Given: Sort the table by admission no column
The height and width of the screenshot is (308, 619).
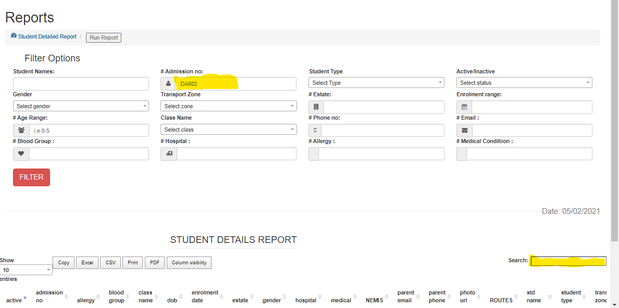Looking at the screenshot, I should [x=49, y=297].
